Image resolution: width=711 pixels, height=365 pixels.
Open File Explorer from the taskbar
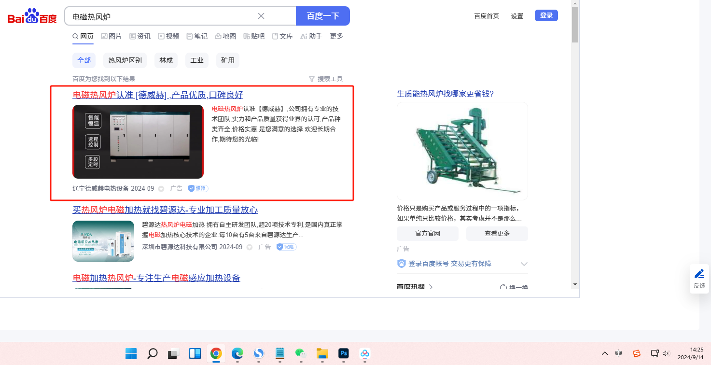pos(322,353)
